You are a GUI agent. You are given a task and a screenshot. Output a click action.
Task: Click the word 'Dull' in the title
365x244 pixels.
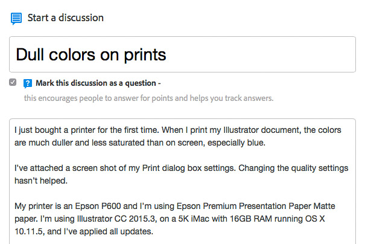point(30,55)
